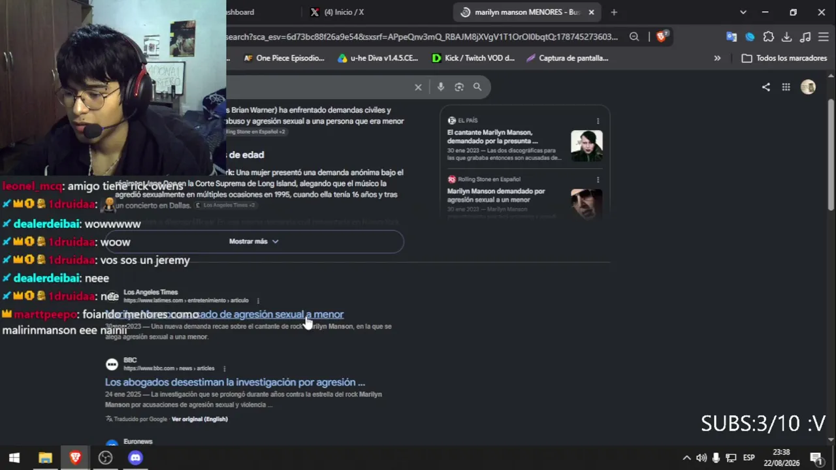836x470 pixels.
Task: Open Rolling Stone 'Marilyn Manson demandado' card
Action: point(496,195)
